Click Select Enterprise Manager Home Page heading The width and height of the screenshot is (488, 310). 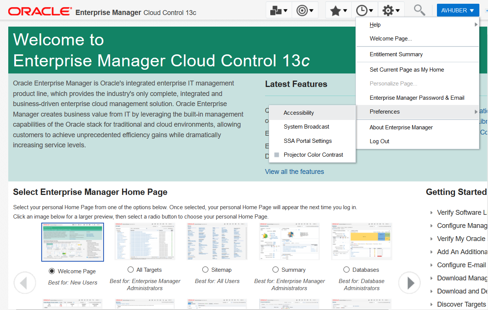pos(90,192)
